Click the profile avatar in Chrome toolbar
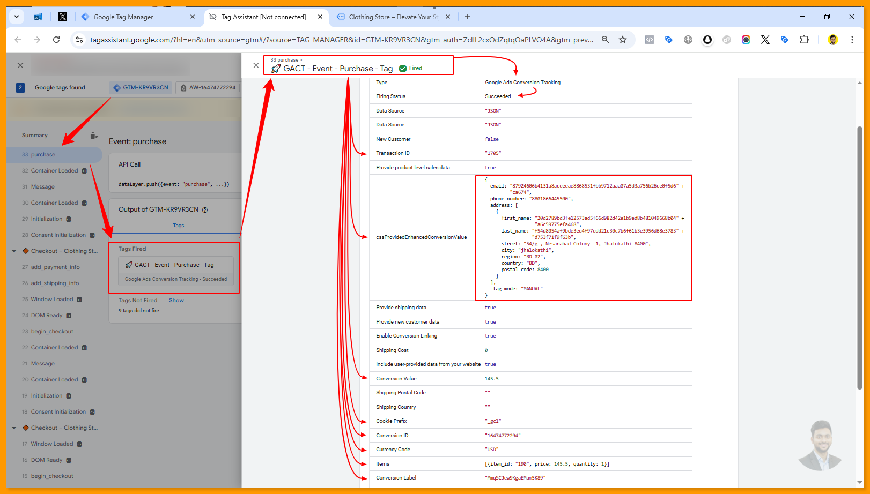 pyautogui.click(x=833, y=40)
